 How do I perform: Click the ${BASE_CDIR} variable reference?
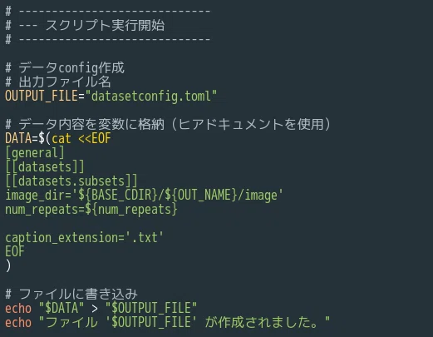tap(118, 195)
